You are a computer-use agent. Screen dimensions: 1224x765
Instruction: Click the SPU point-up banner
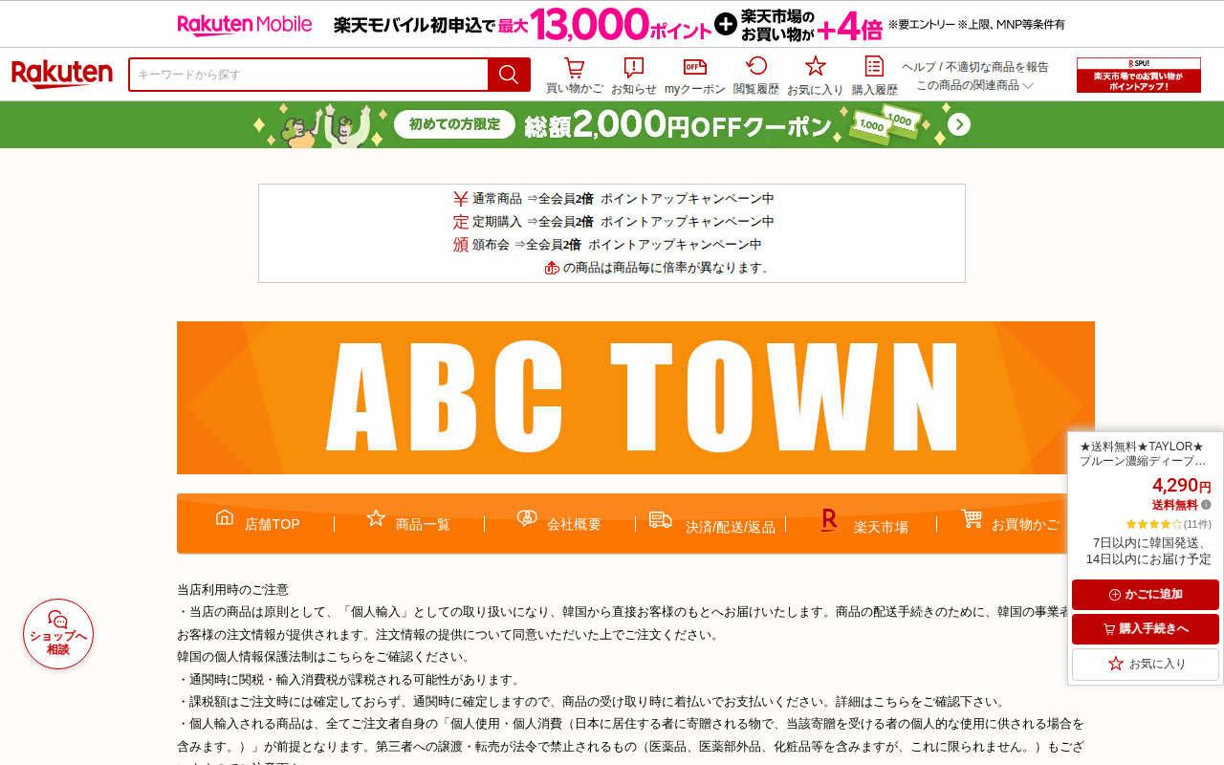(x=1139, y=75)
